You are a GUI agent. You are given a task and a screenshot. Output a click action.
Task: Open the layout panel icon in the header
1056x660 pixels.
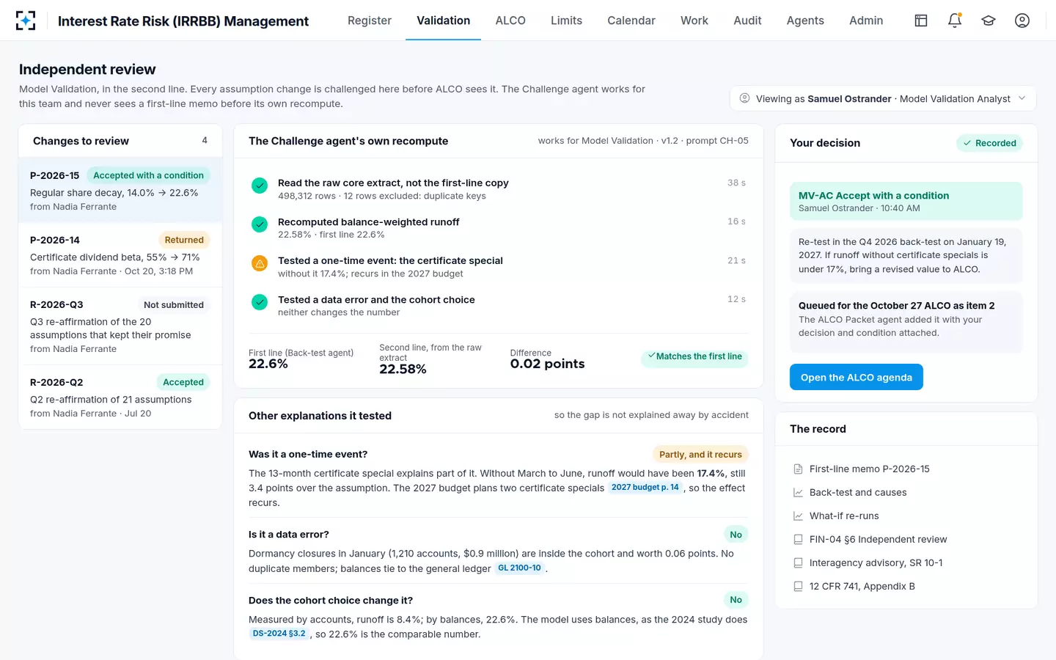[x=921, y=21]
